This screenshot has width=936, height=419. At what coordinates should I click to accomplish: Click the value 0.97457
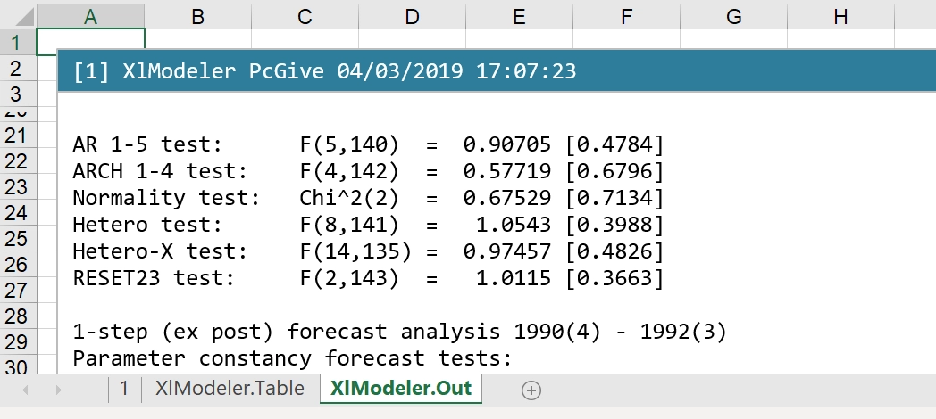point(507,251)
